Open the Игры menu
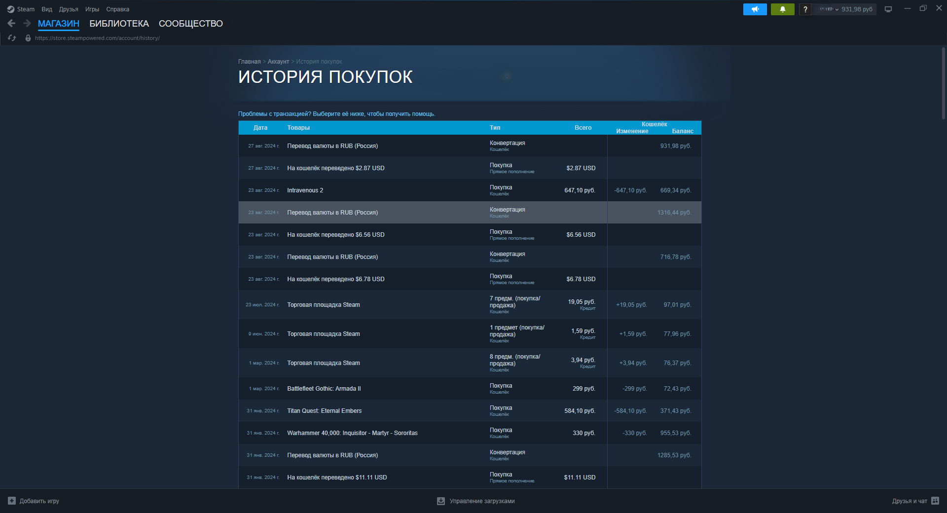Viewport: 947px width, 513px height. coord(92,9)
